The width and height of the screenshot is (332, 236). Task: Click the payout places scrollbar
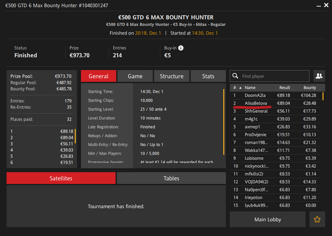(75, 136)
